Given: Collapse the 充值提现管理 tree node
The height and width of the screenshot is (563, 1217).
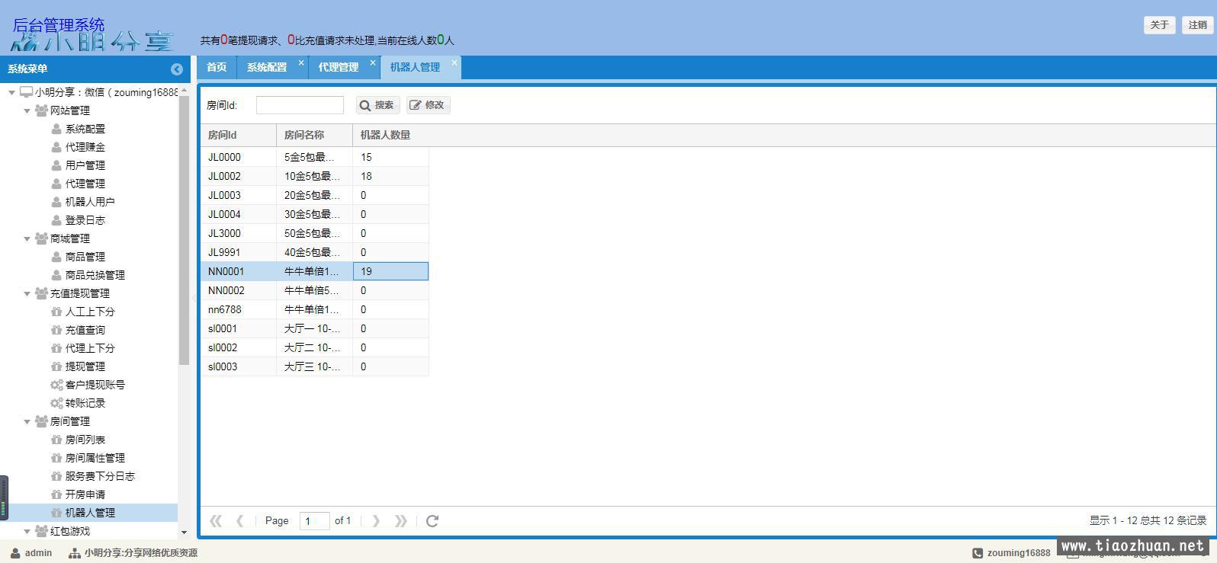Looking at the screenshot, I should pos(27,293).
